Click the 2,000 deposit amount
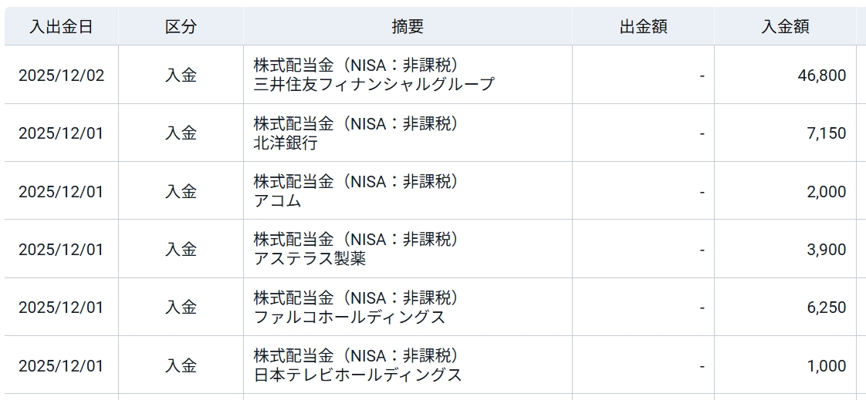The image size is (866, 400). click(826, 192)
